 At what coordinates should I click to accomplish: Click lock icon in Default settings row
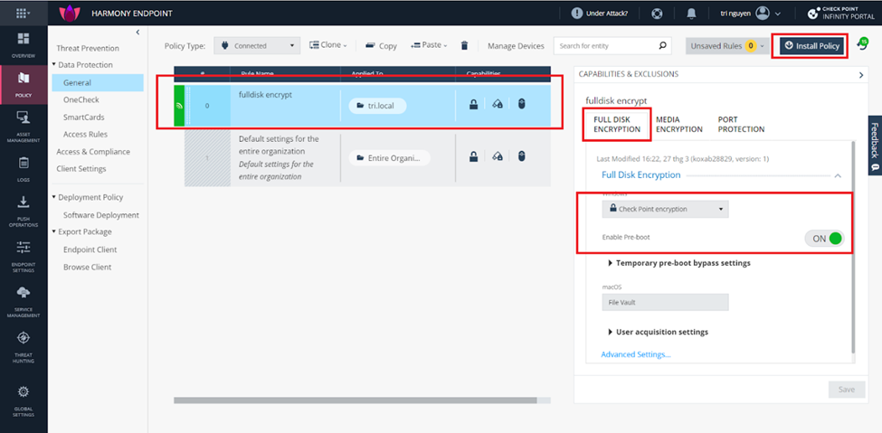point(474,157)
